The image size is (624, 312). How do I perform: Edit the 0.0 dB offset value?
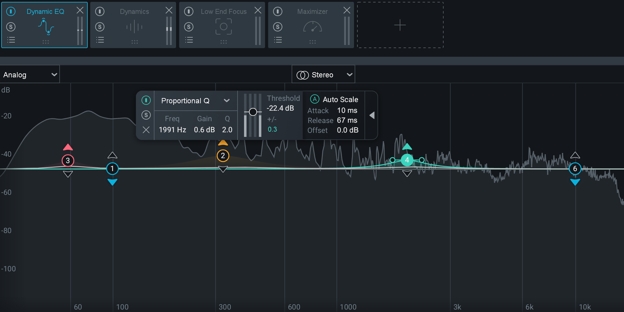[x=348, y=130]
